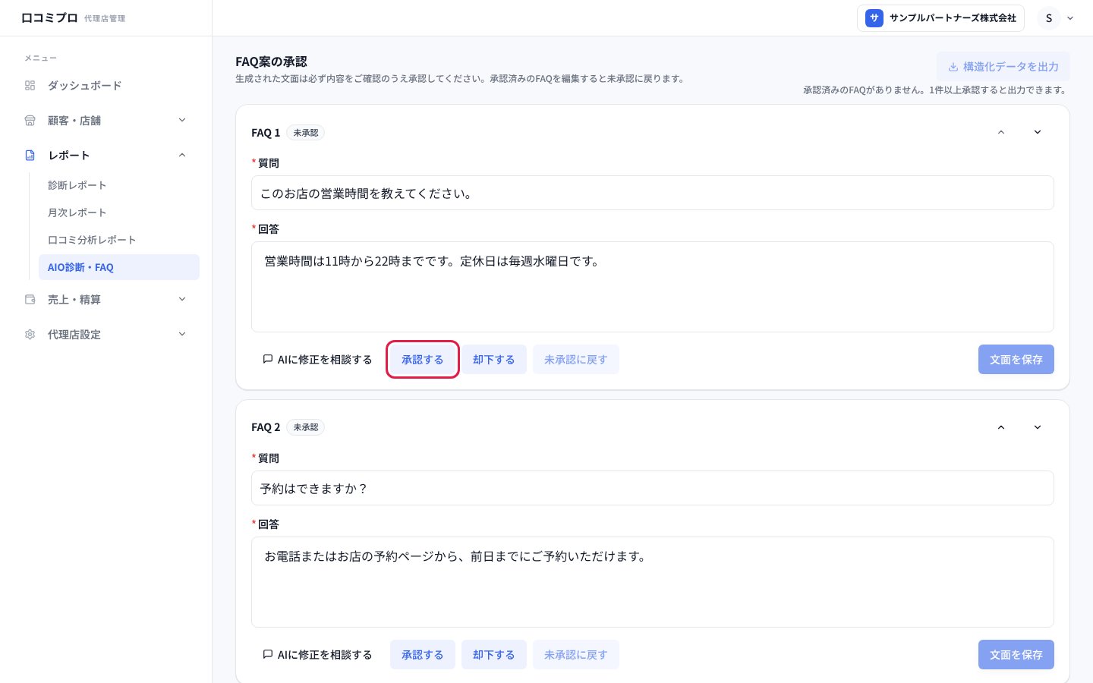Click the 売上・精算 wallet icon
Viewport: 1093px width, 683px height.
(30, 300)
